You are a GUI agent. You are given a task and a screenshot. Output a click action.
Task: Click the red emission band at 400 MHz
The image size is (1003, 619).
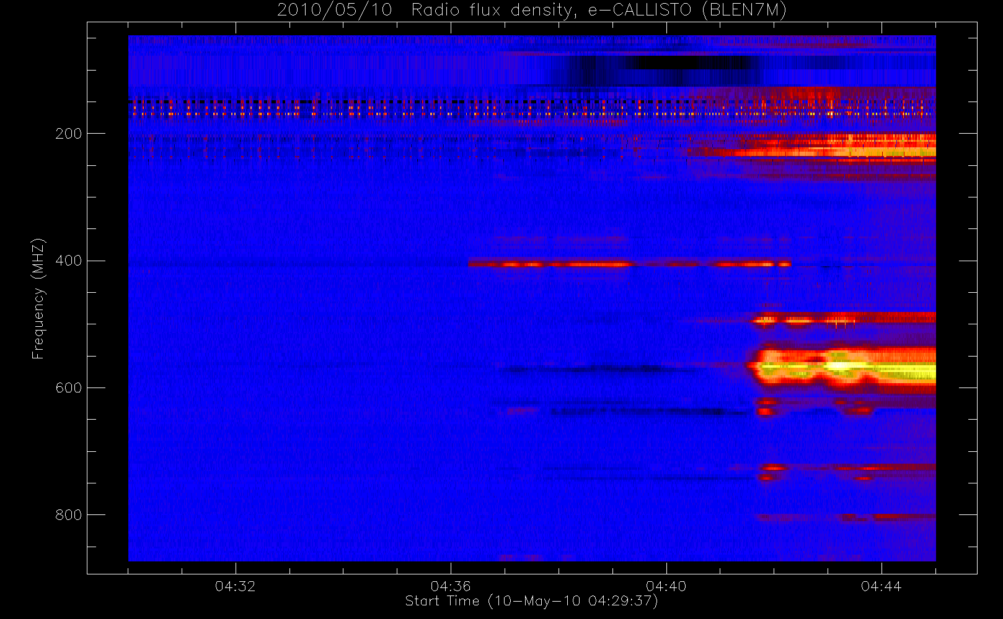(629, 264)
